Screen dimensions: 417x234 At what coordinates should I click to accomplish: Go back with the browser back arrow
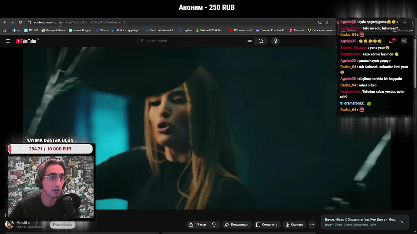click(5, 22)
